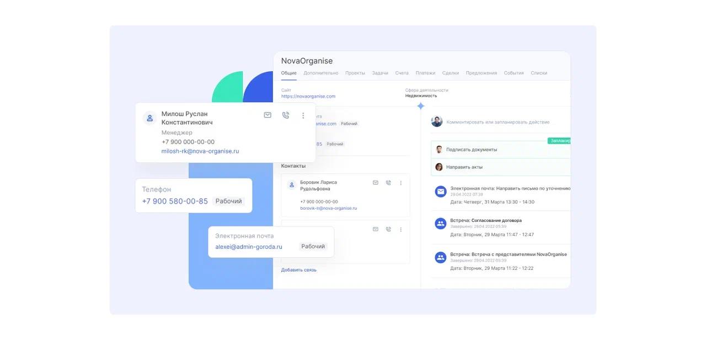Image resolution: width=706 pixels, height=340 pixels.
Task: Open the Сделки tab
Action: 451,73
